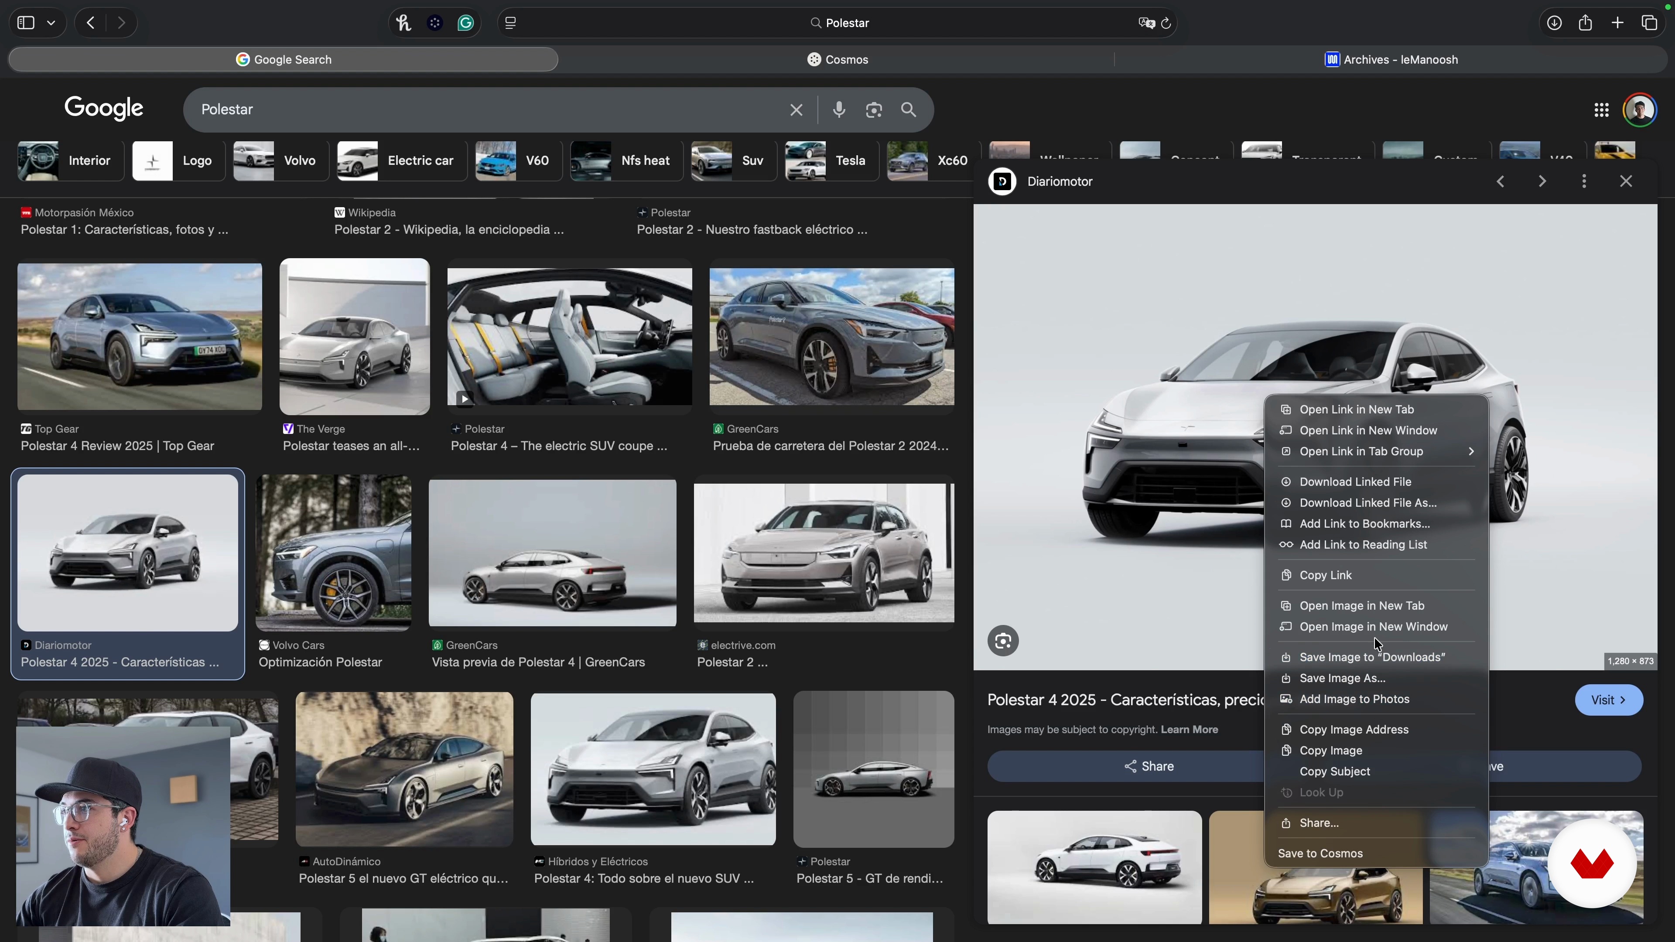Click the translate icon in the address bar
Screen dimensions: 1675x942
[1146, 24]
